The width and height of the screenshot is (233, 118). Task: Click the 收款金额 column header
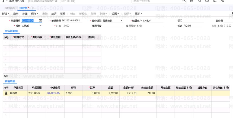click(x=55, y=38)
